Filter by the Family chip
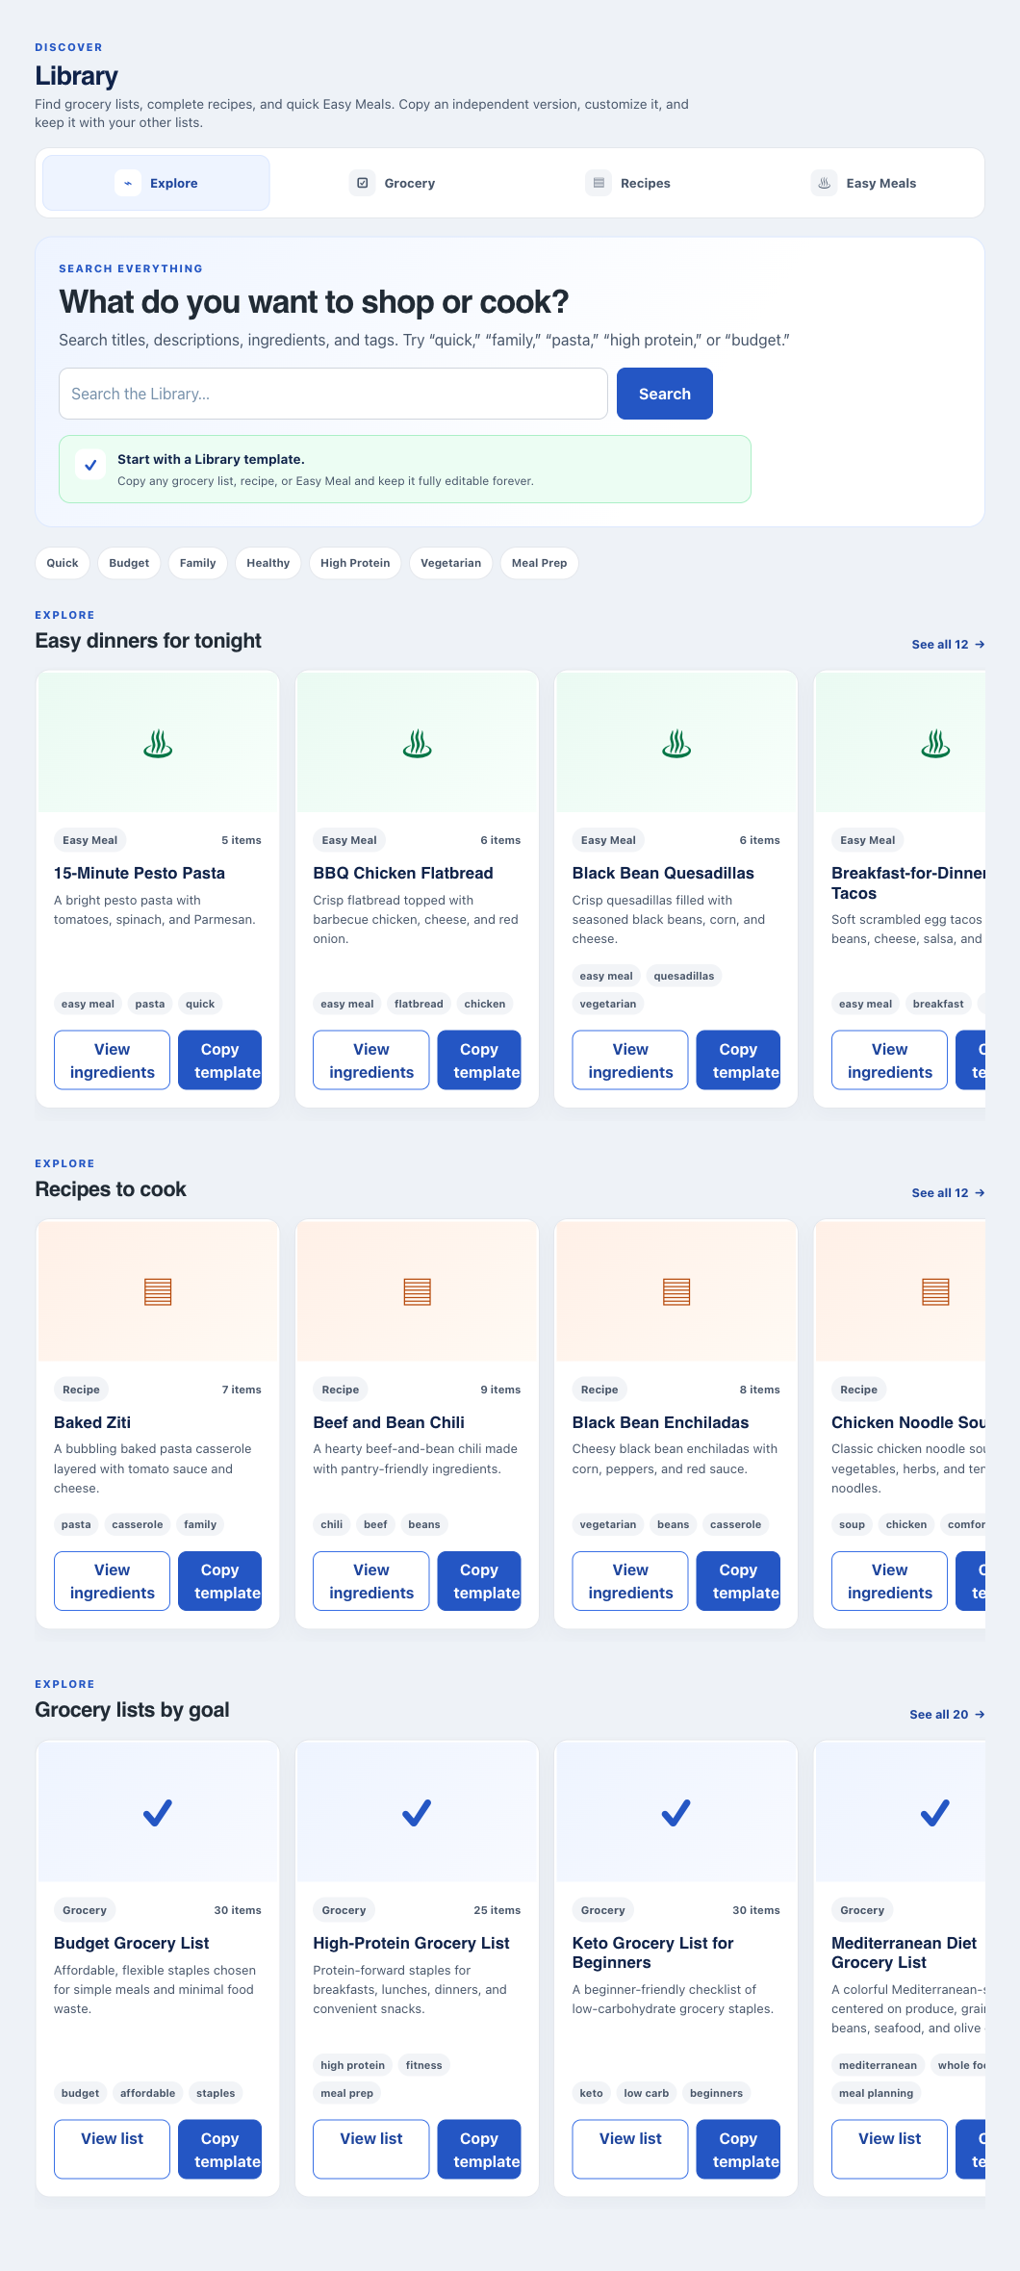This screenshot has width=1020, height=2271. (197, 563)
